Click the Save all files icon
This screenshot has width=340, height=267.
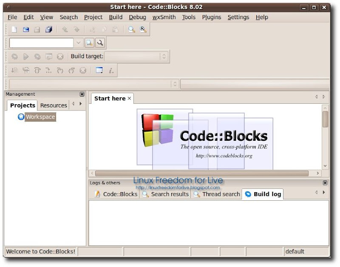pos(49,29)
